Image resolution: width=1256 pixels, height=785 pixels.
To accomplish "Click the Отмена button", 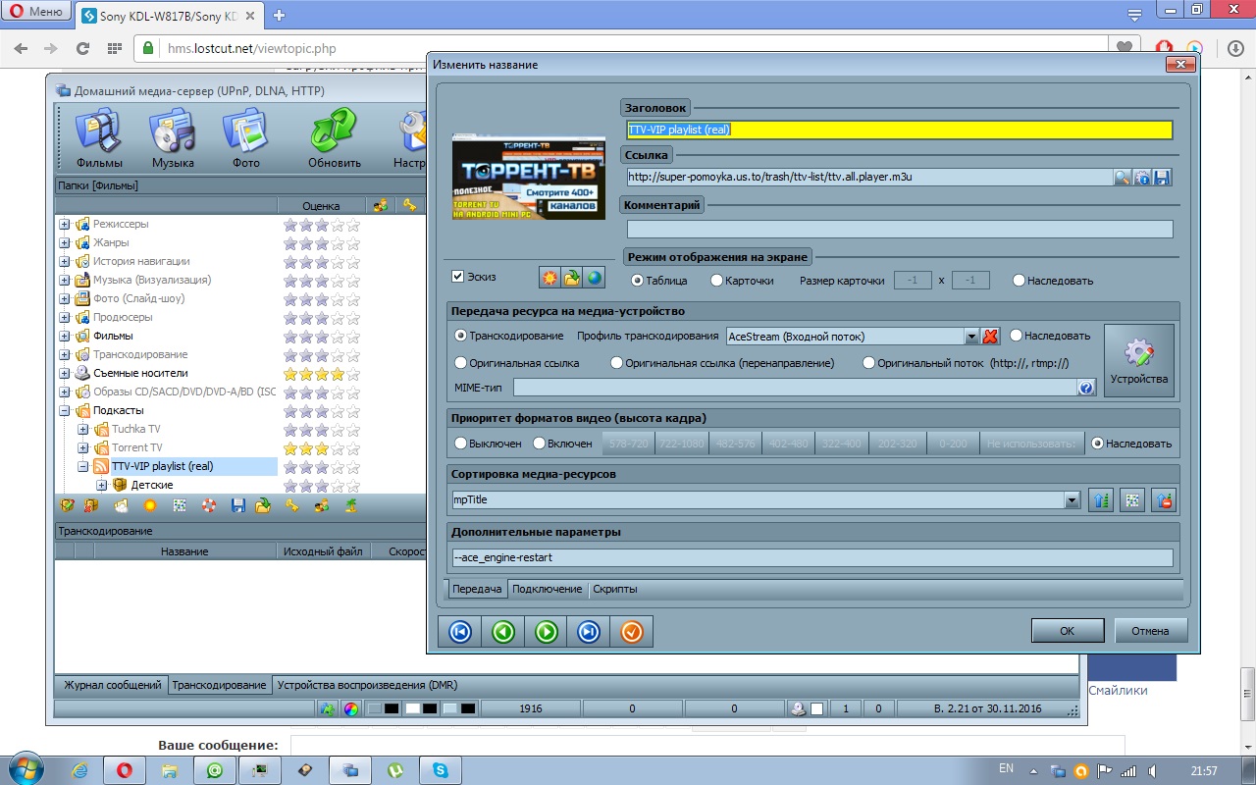I will point(1149,631).
